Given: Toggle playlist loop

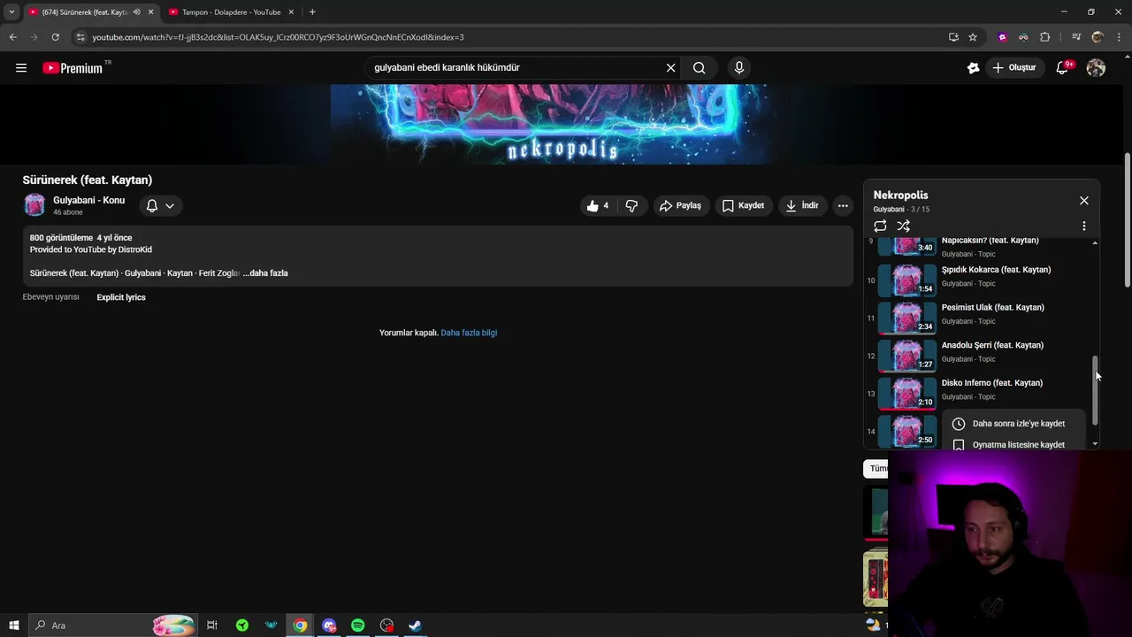Looking at the screenshot, I should click(880, 226).
